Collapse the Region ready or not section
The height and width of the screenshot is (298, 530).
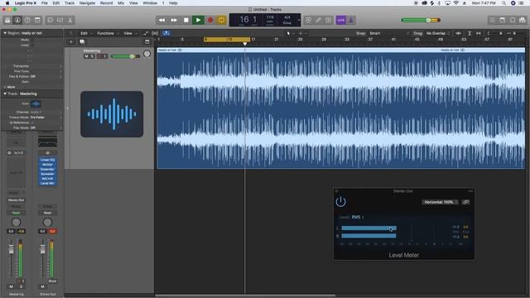click(x=5, y=33)
